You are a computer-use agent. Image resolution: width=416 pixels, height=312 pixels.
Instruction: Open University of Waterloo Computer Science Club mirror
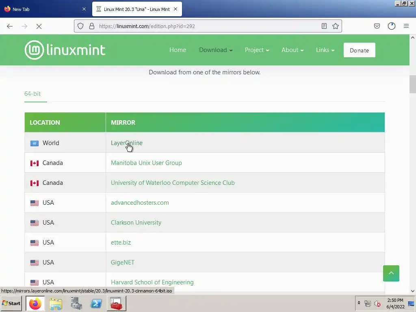tap(173, 183)
